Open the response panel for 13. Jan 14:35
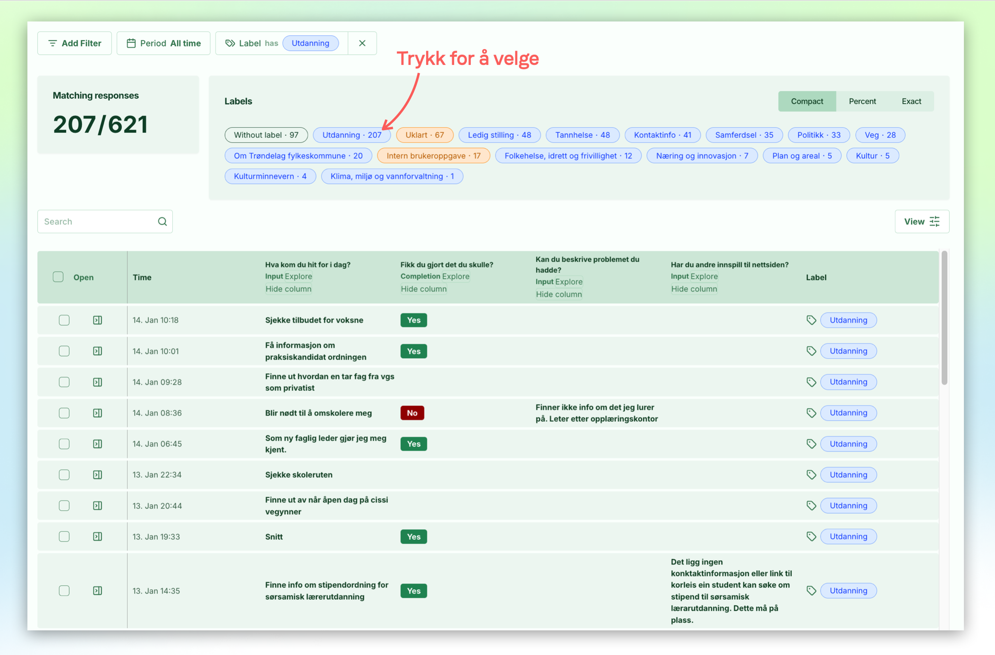Image resolution: width=995 pixels, height=655 pixels. pyautogui.click(x=97, y=591)
